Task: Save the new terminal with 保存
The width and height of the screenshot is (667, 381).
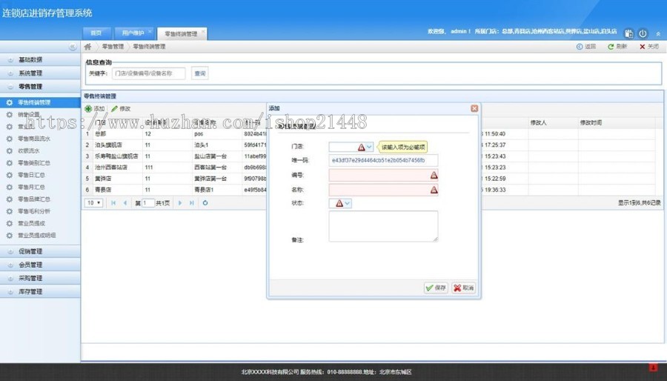Action: tap(436, 288)
